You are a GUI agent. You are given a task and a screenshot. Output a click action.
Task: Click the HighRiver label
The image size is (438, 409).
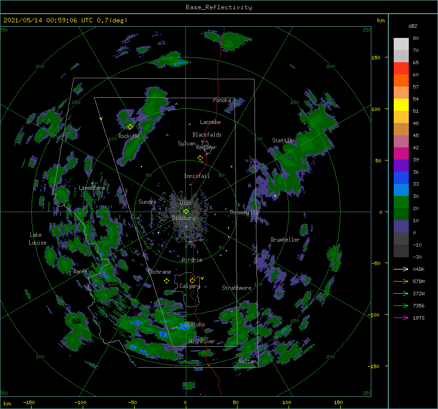click(202, 341)
